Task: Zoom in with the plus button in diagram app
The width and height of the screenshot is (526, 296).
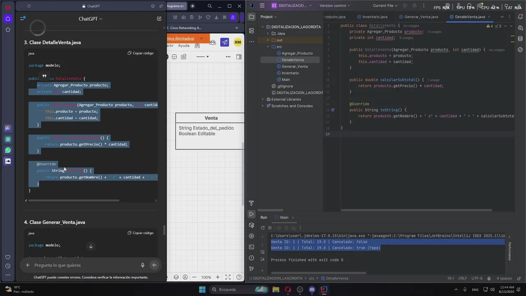Action: pos(218,277)
